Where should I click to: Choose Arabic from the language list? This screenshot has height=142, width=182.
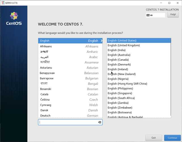[x=70, y=57]
